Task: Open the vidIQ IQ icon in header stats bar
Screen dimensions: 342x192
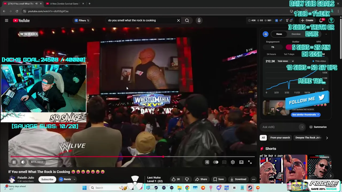Action: (277, 21)
